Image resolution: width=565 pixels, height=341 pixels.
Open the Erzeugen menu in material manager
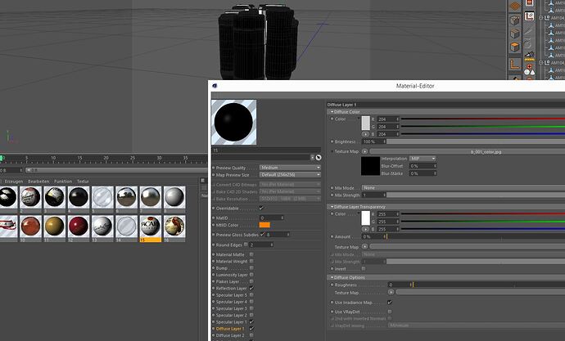[14, 182]
